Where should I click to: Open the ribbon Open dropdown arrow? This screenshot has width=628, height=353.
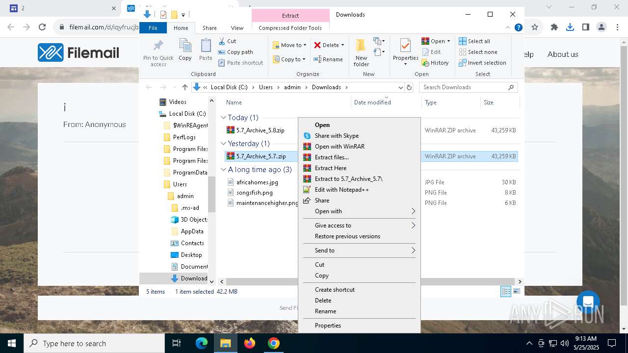[448, 41]
